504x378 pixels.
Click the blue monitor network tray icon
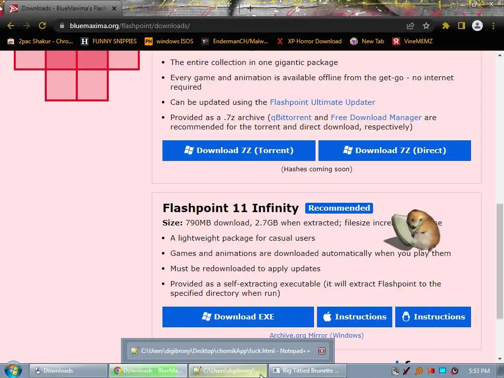coord(442,371)
